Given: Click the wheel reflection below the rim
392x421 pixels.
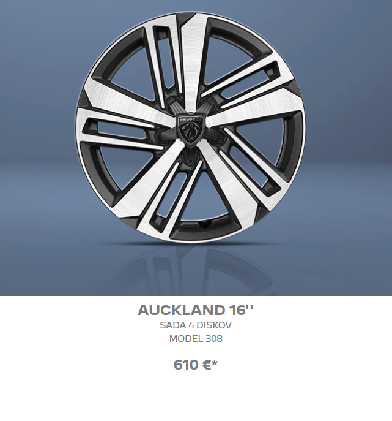Looking at the screenshot, I should click(197, 268).
